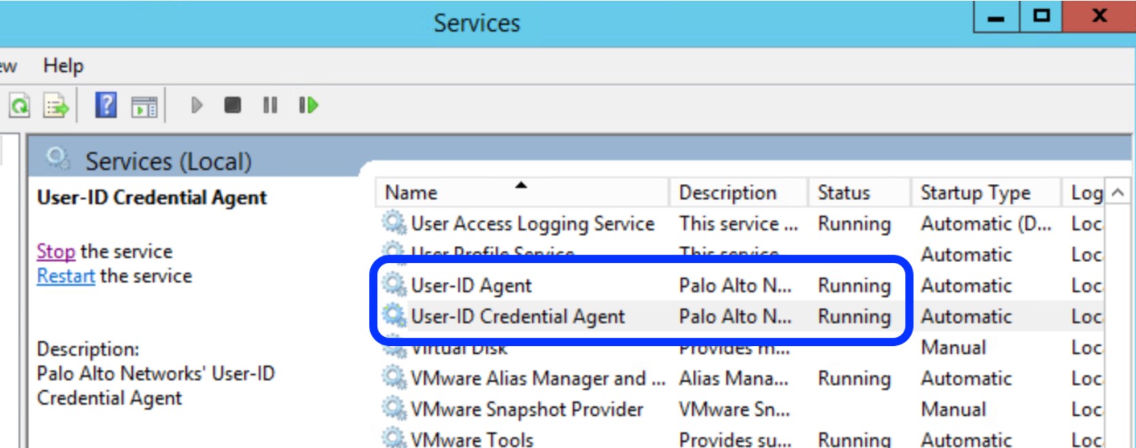Open the Help menu
This screenshot has width=1136, height=448.
(x=63, y=66)
